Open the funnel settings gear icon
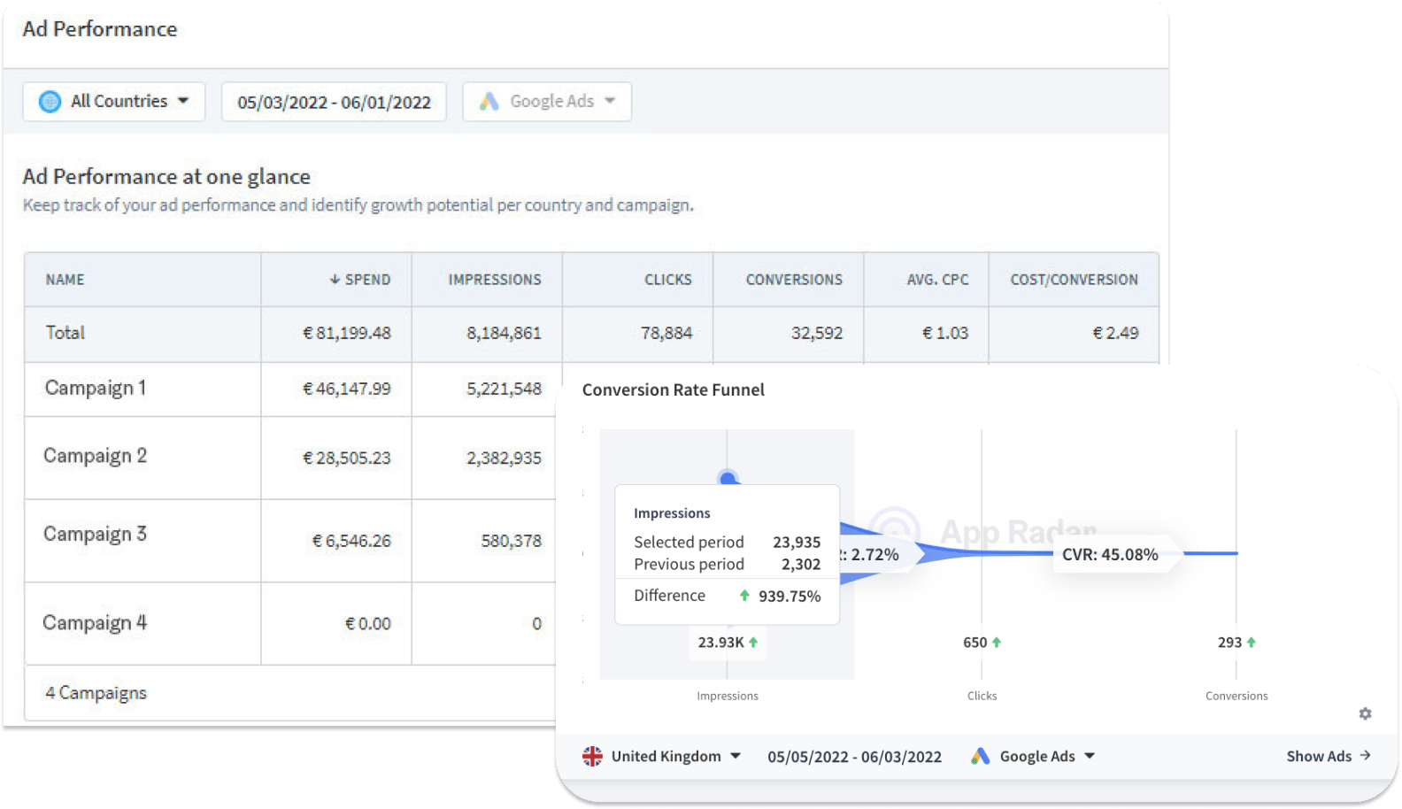1402x809 pixels. tap(1365, 713)
